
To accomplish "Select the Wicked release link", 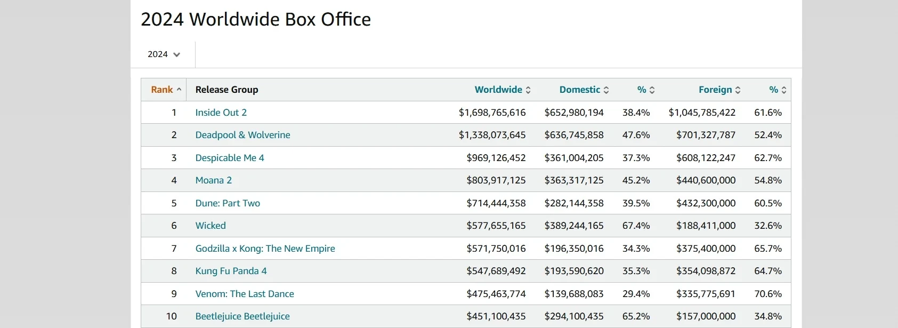I will pos(211,226).
